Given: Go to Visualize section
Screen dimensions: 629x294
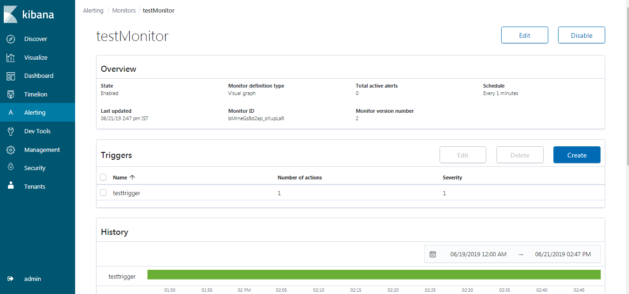Looking at the screenshot, I should coord(36,58).
